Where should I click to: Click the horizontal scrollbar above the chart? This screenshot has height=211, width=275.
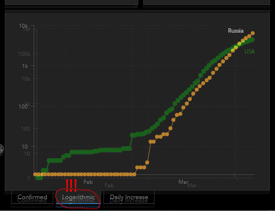(x=71, y=7)
